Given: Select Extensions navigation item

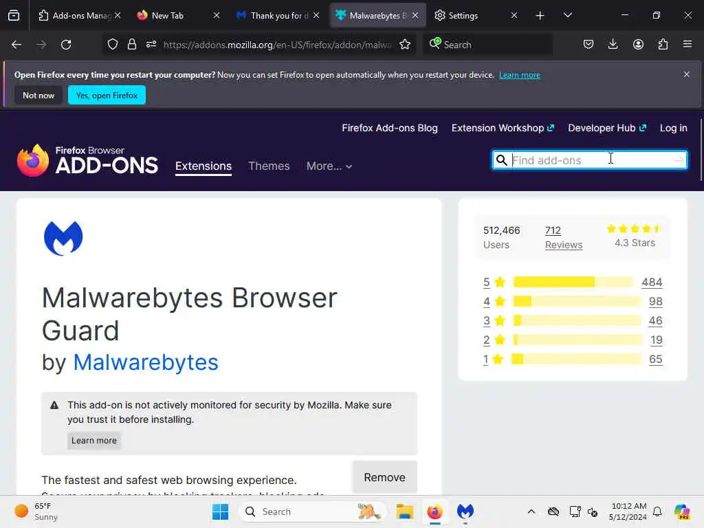Looking at the screenshot, I should (203, 166).
